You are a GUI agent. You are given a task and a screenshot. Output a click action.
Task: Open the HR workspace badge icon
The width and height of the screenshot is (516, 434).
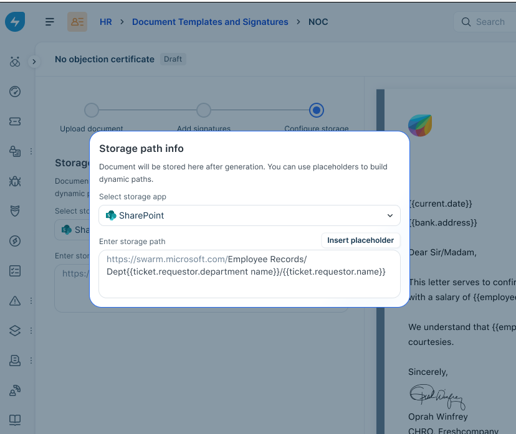tap(77, 22)
